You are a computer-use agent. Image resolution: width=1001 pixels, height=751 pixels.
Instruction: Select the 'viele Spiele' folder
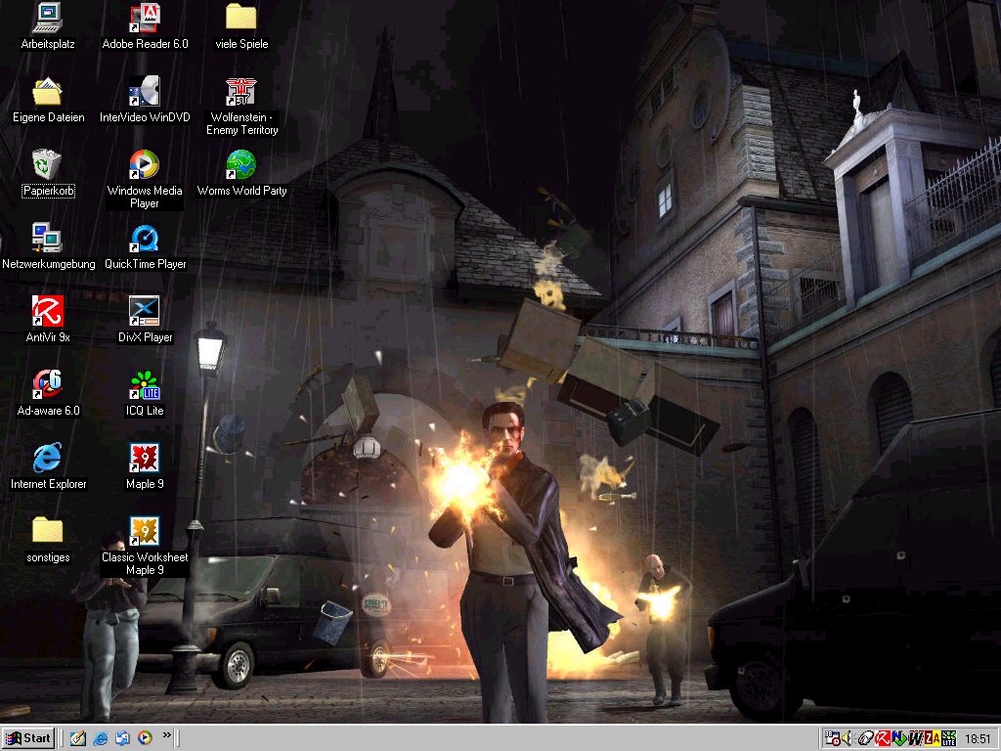coord(241,18)
